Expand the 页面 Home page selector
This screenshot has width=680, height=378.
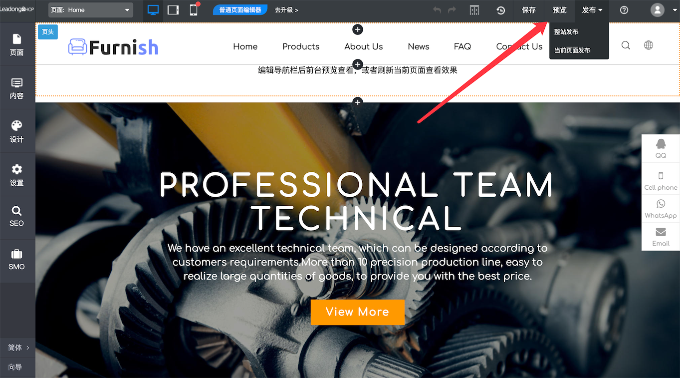point(90,10)
